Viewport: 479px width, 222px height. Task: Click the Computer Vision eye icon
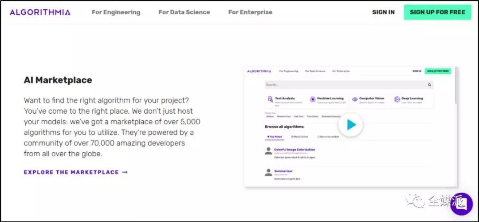pyautogui.click(x=354, y=99)
